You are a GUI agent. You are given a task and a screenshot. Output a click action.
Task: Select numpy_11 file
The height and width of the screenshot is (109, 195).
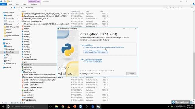point(27,57)
